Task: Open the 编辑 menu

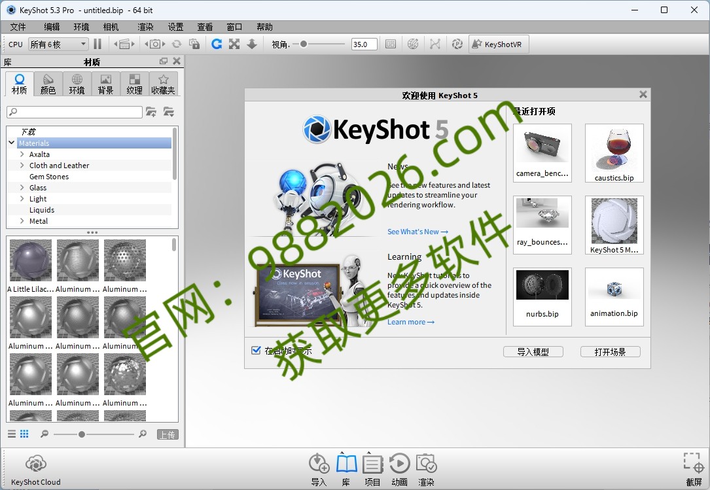Action: pos(52,27)
